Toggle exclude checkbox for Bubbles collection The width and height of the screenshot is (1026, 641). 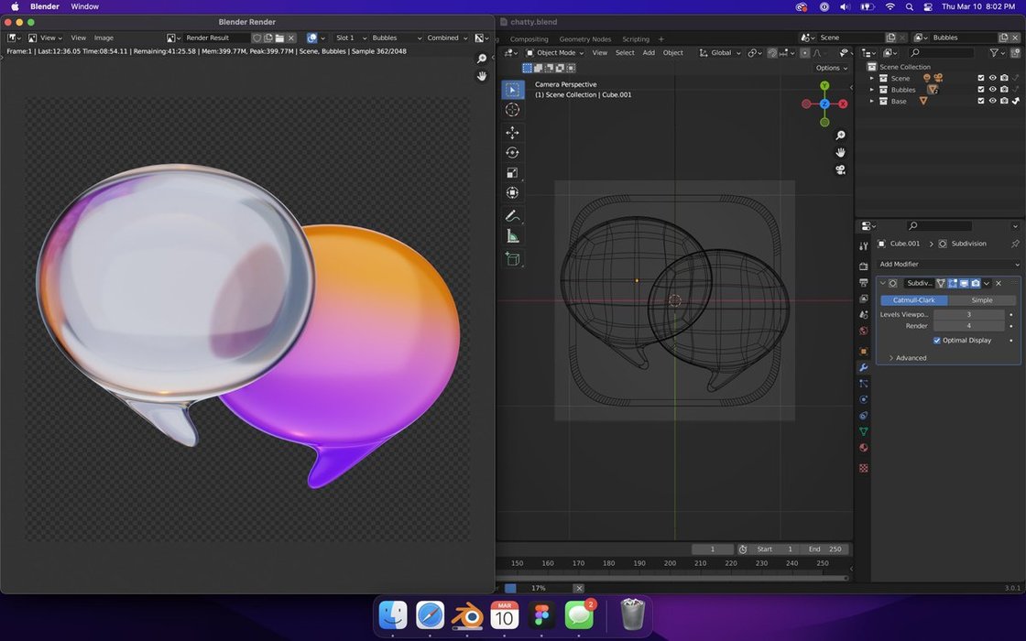(x=981, y=90)
